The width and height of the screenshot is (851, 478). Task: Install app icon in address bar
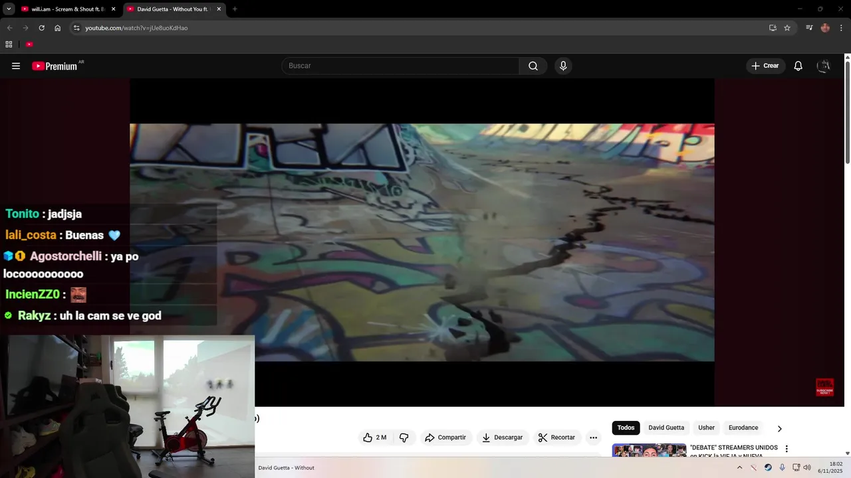point(773,28)
